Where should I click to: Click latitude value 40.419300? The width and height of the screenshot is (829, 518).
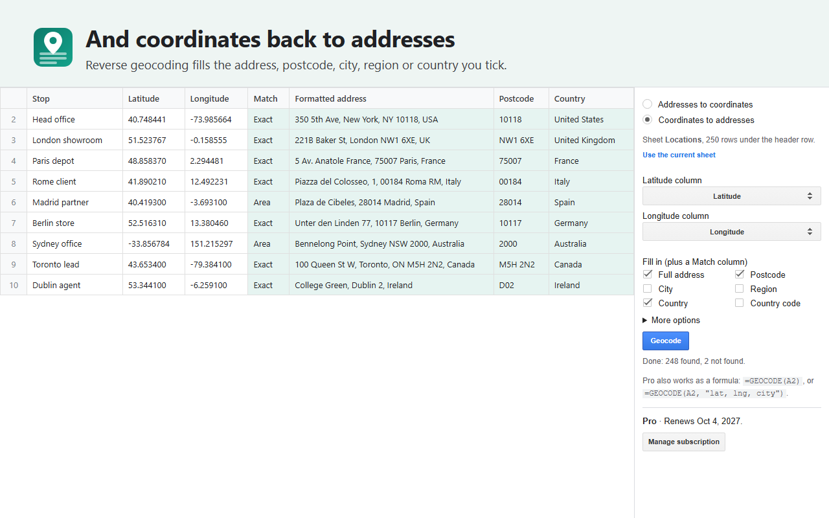153,202
